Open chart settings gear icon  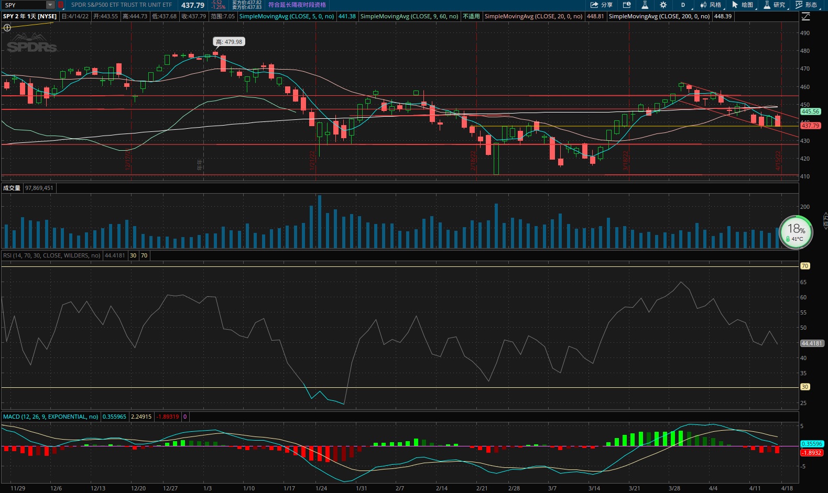point(663,5)
